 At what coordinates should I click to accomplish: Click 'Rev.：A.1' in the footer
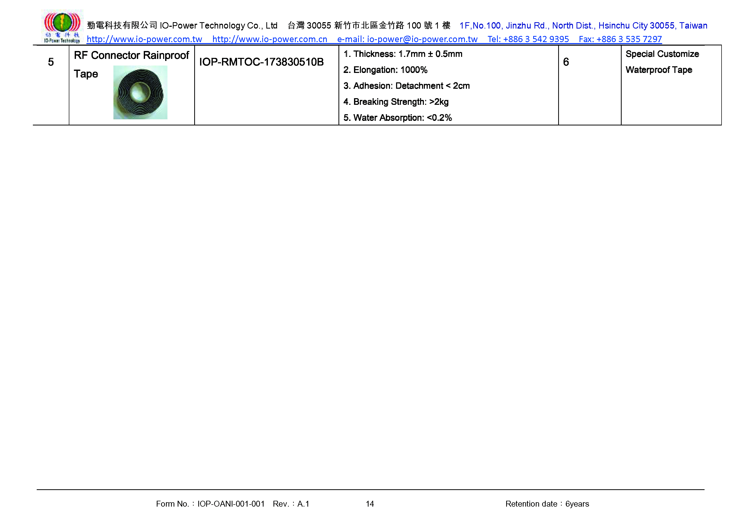(x=291, y=504)
